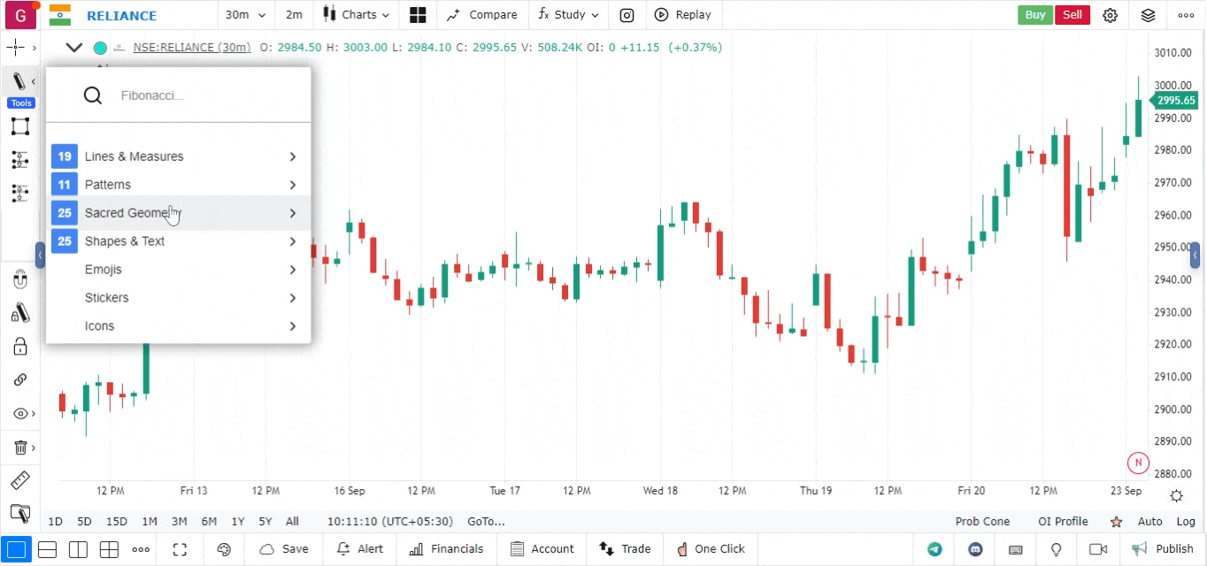Open the Telegram icon in bottom bar

click(934, 549)
